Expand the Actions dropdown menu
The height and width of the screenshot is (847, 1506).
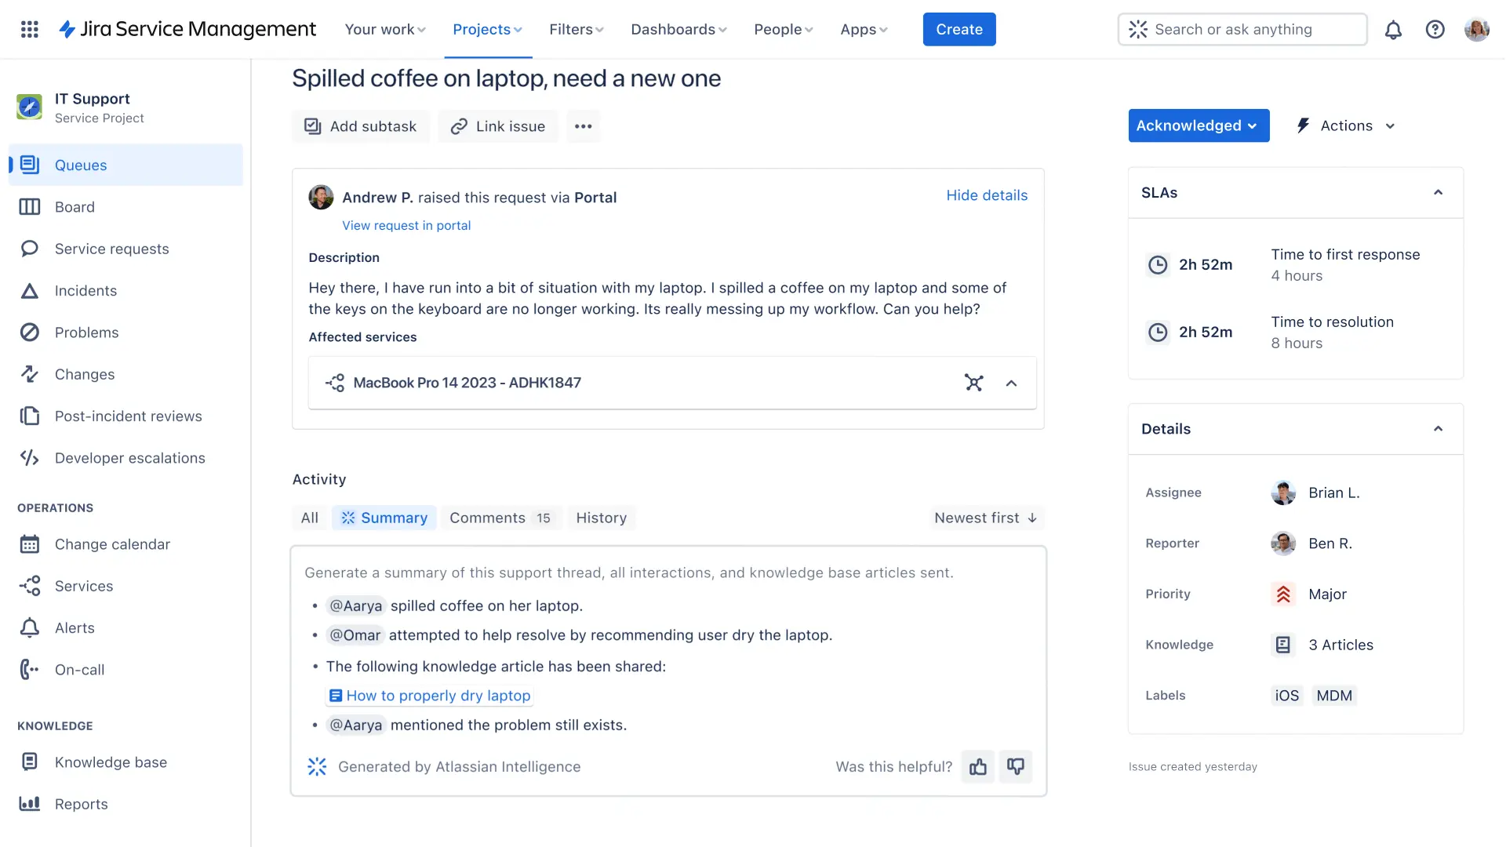1347,125
